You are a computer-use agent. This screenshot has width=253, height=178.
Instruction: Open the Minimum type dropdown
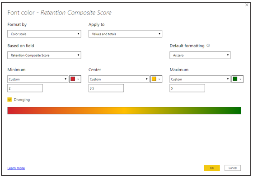pyautogui.click(x=38, y=79)
